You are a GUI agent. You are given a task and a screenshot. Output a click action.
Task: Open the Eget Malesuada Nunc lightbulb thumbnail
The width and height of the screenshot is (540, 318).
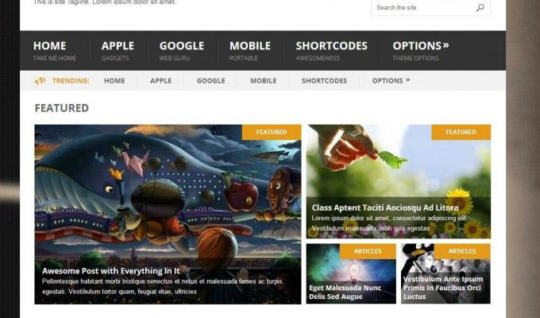[351, 273]
